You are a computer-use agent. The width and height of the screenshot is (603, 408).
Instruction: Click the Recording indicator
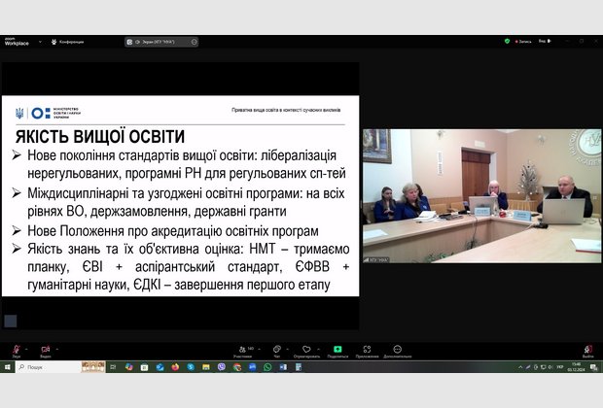coord(523,41)
